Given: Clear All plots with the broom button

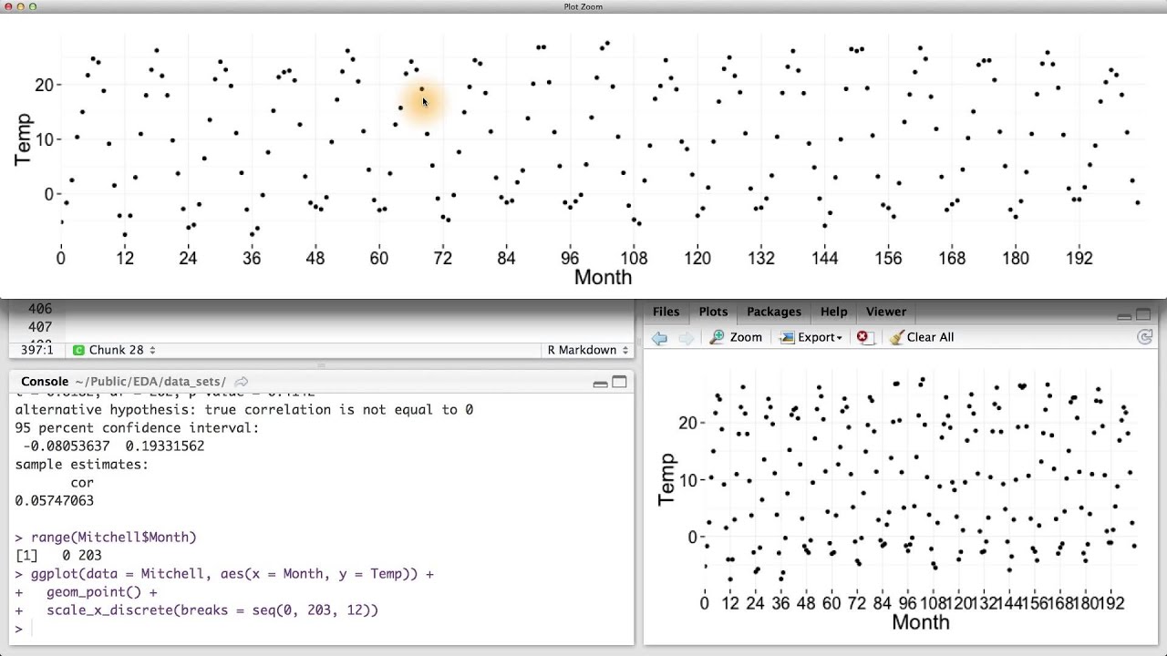Looking at the screenshot, I should click(922, 337).
